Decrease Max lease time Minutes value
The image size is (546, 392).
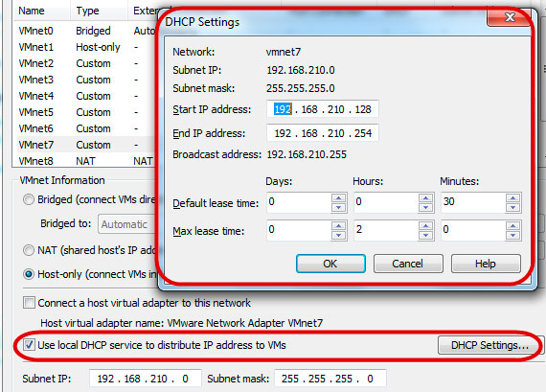[512, 236]
